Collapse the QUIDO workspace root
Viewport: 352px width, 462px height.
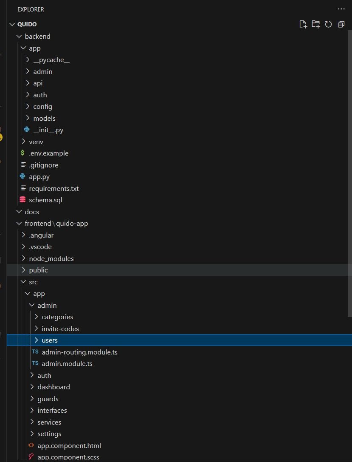click(12, 24)
